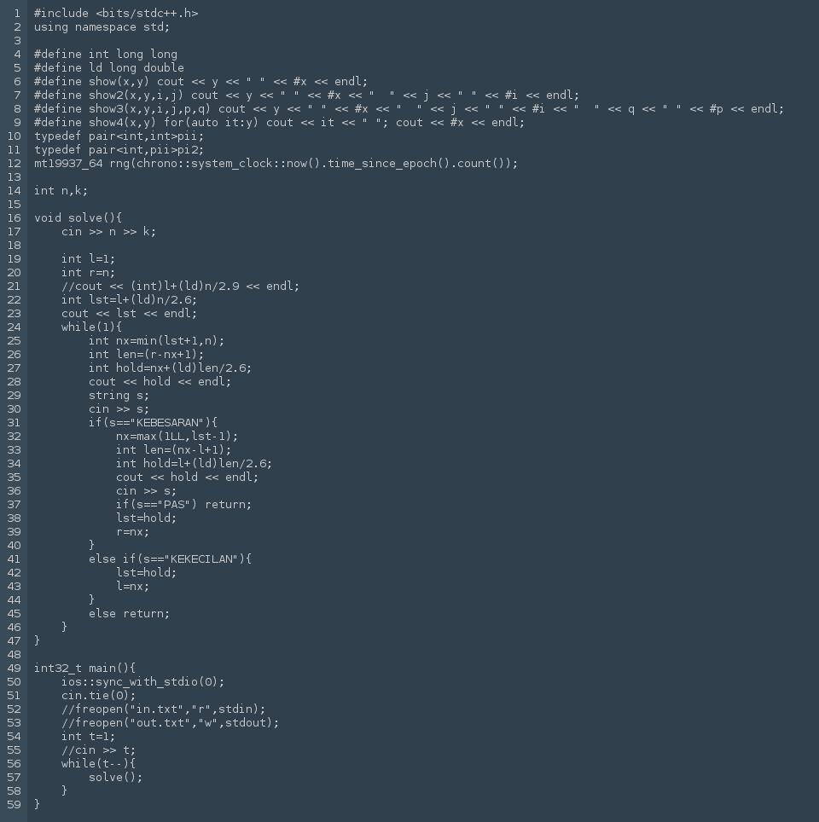Image resolution: width=819 pixels, height=822 pixels.
Task: Click line number 59 in the gutter
Action: tap(14, 804)
